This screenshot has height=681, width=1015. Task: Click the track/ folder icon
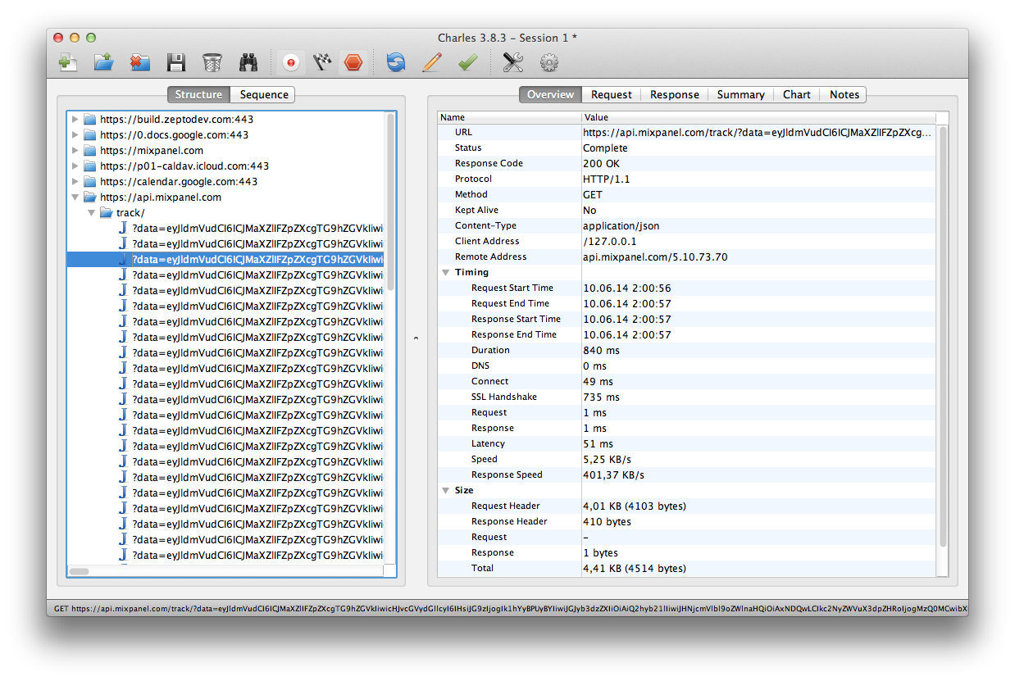(107, 213)
